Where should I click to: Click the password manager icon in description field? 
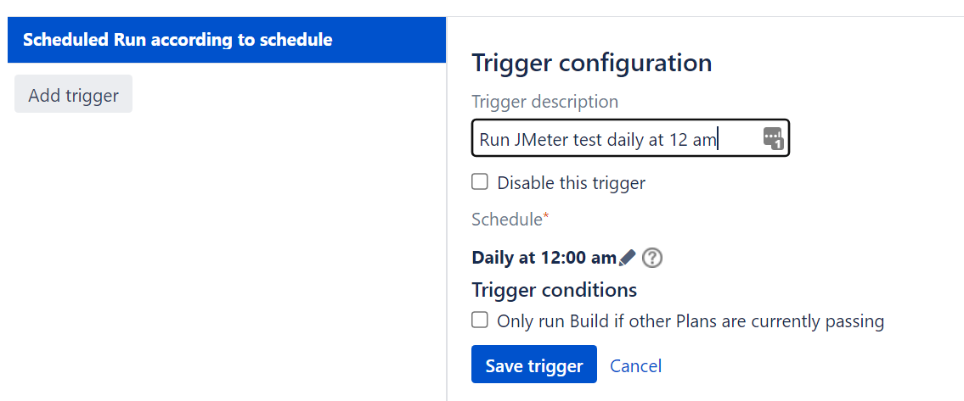[773, 138]
